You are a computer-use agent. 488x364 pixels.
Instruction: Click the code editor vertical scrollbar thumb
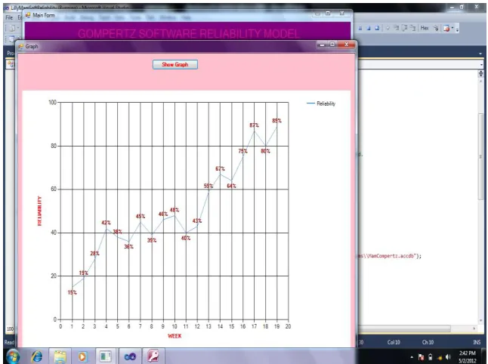pos(481,157)
